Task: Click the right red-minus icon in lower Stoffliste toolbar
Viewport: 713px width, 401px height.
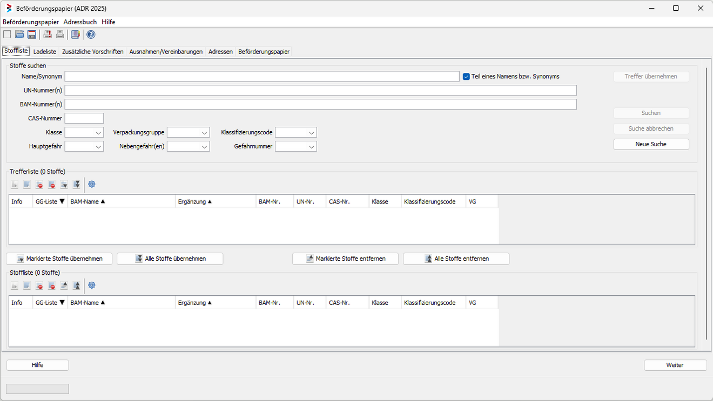Action: (52, 286)
